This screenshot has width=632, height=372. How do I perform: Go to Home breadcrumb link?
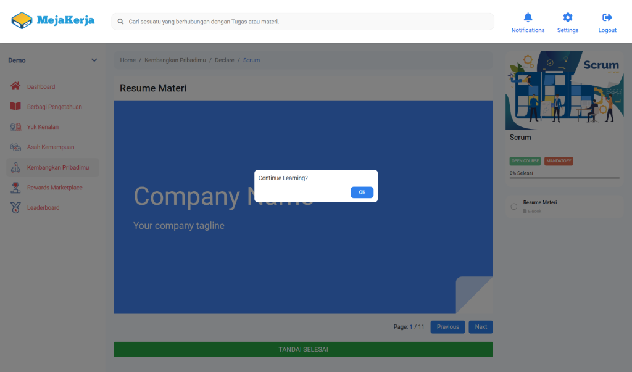pyautogui.click(x=128, y=60)
